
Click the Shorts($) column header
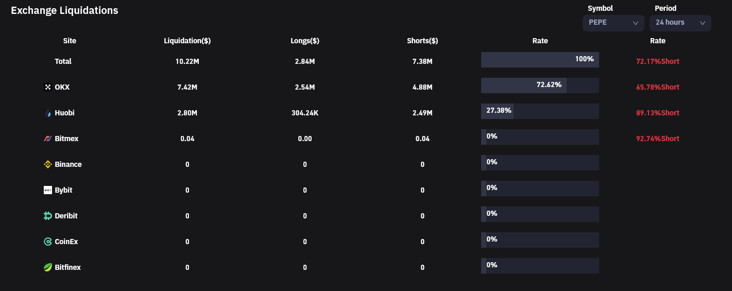click(x=422, y=41)
